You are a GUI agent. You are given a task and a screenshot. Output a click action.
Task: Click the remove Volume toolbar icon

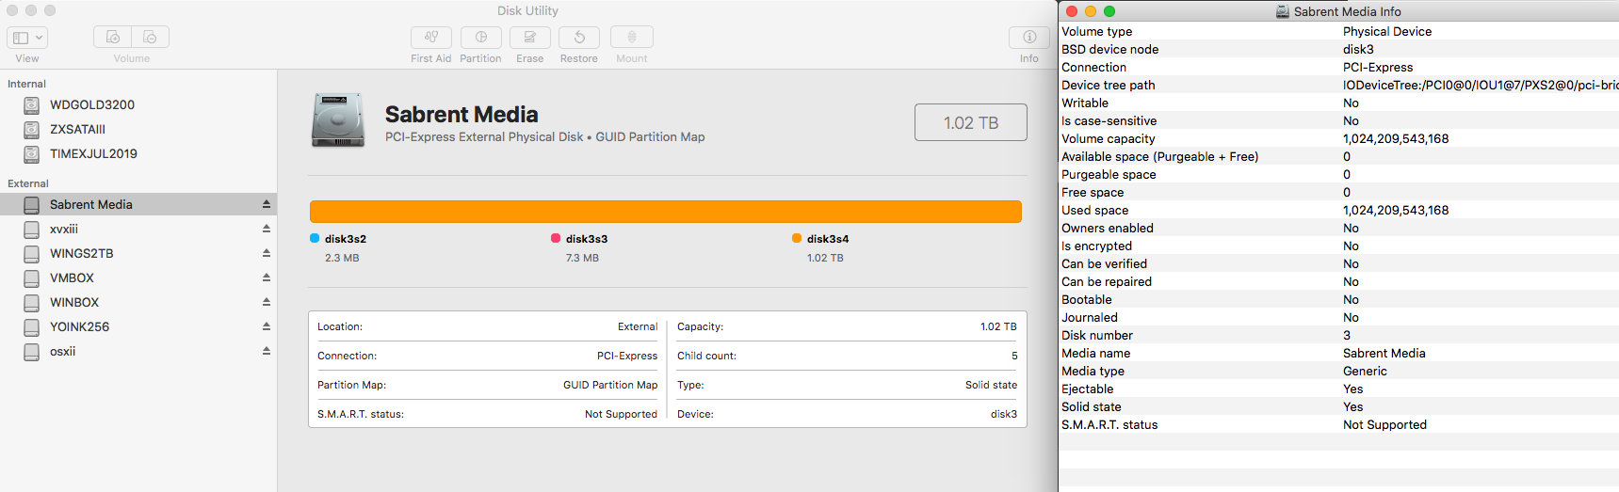151,38
